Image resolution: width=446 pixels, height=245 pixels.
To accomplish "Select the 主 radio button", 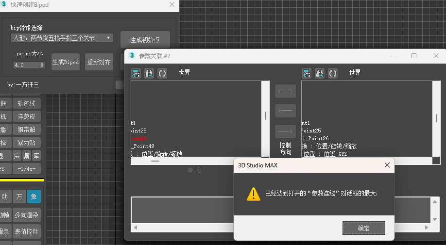I will point(190,170).
